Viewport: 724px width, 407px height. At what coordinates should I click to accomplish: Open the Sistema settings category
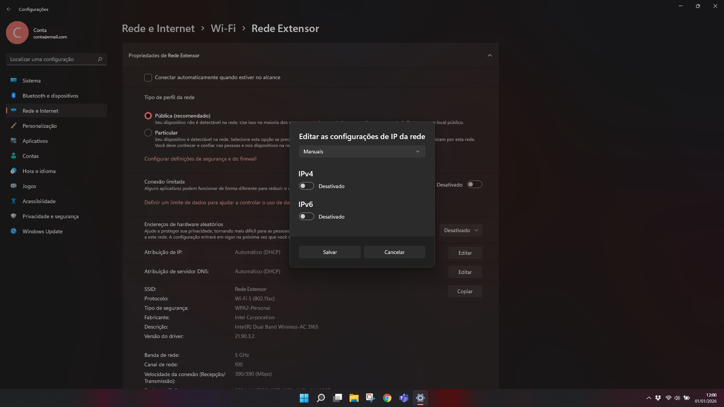coord(32,81)
